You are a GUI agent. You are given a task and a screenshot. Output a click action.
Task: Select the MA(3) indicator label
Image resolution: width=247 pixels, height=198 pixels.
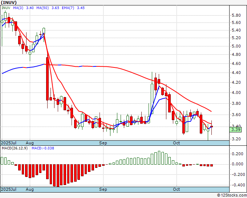18,8
